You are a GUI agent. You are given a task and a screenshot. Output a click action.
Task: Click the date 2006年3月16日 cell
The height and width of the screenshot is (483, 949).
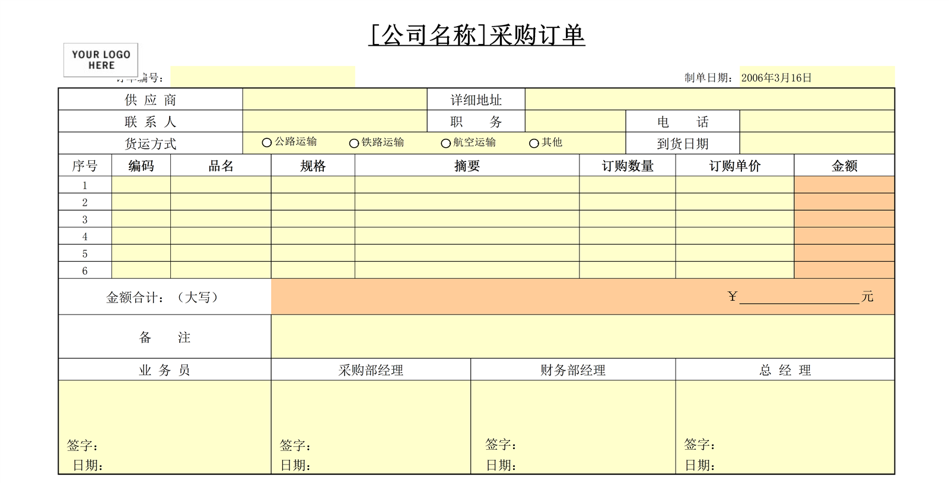click(817, 77)
